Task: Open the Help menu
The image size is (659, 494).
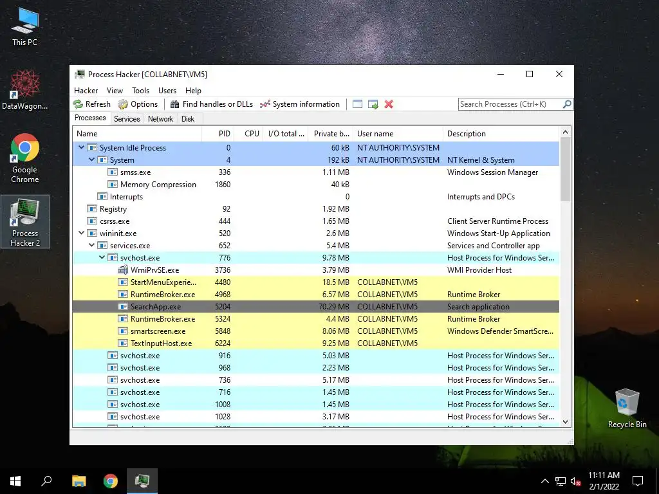Action: click(x=193, y=90)
